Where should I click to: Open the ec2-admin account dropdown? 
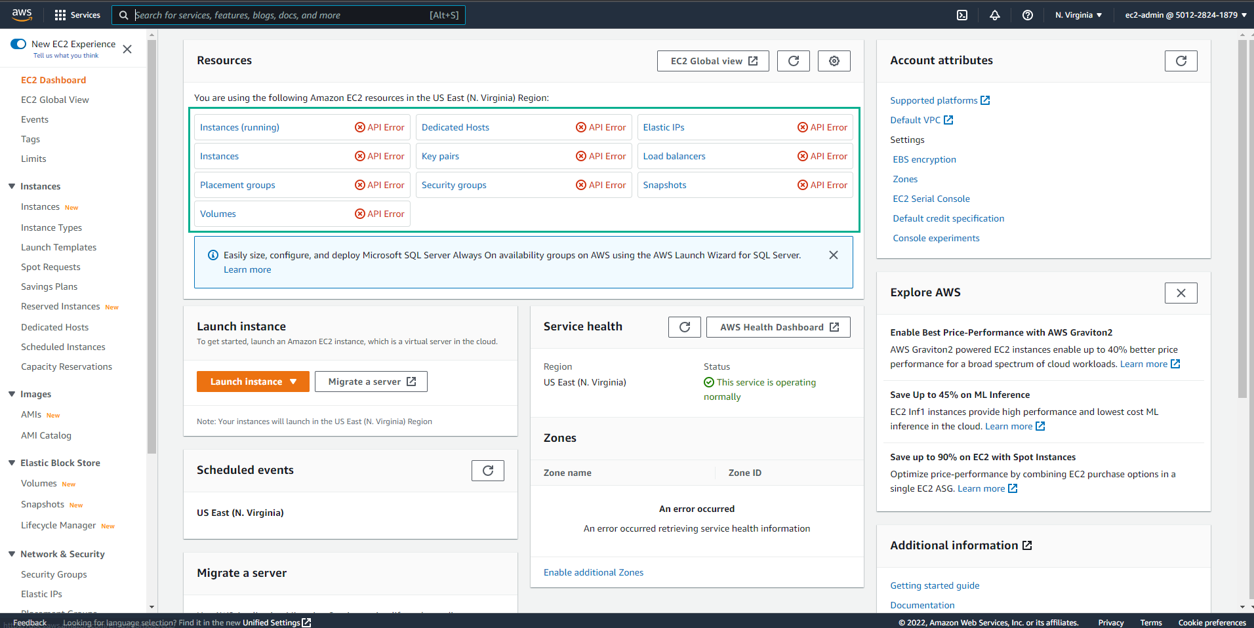point(1186,15)
